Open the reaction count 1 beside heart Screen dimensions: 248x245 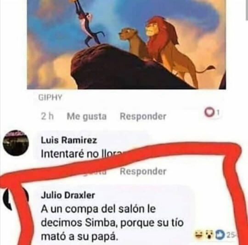[x=218, y=112]
